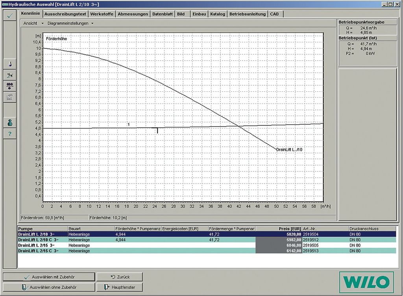Click the Druckanschluss column header
Image resolution: width=403 pixels, height=296 pixels.
(372, 229)
